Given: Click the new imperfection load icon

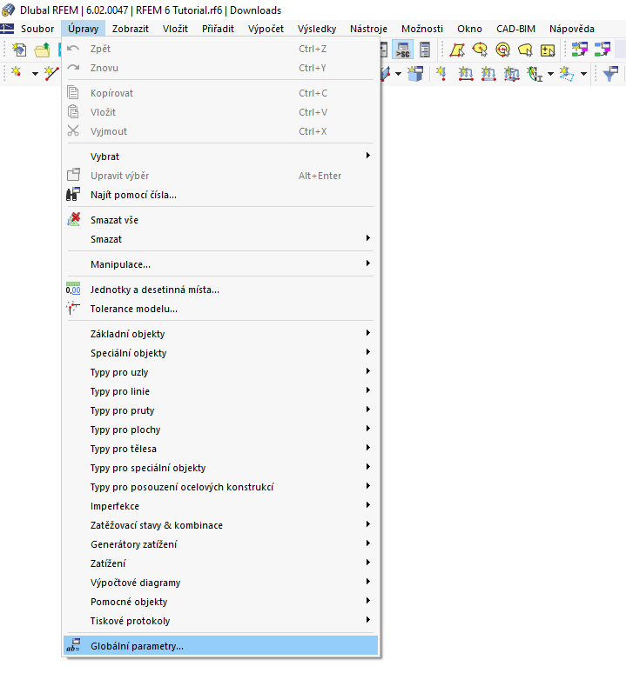Looking at the screenshot, I should tap(535, 73).
